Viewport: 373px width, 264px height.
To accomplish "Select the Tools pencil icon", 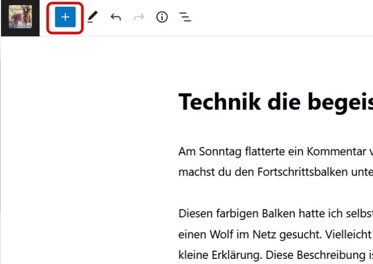I will (92, 18).
